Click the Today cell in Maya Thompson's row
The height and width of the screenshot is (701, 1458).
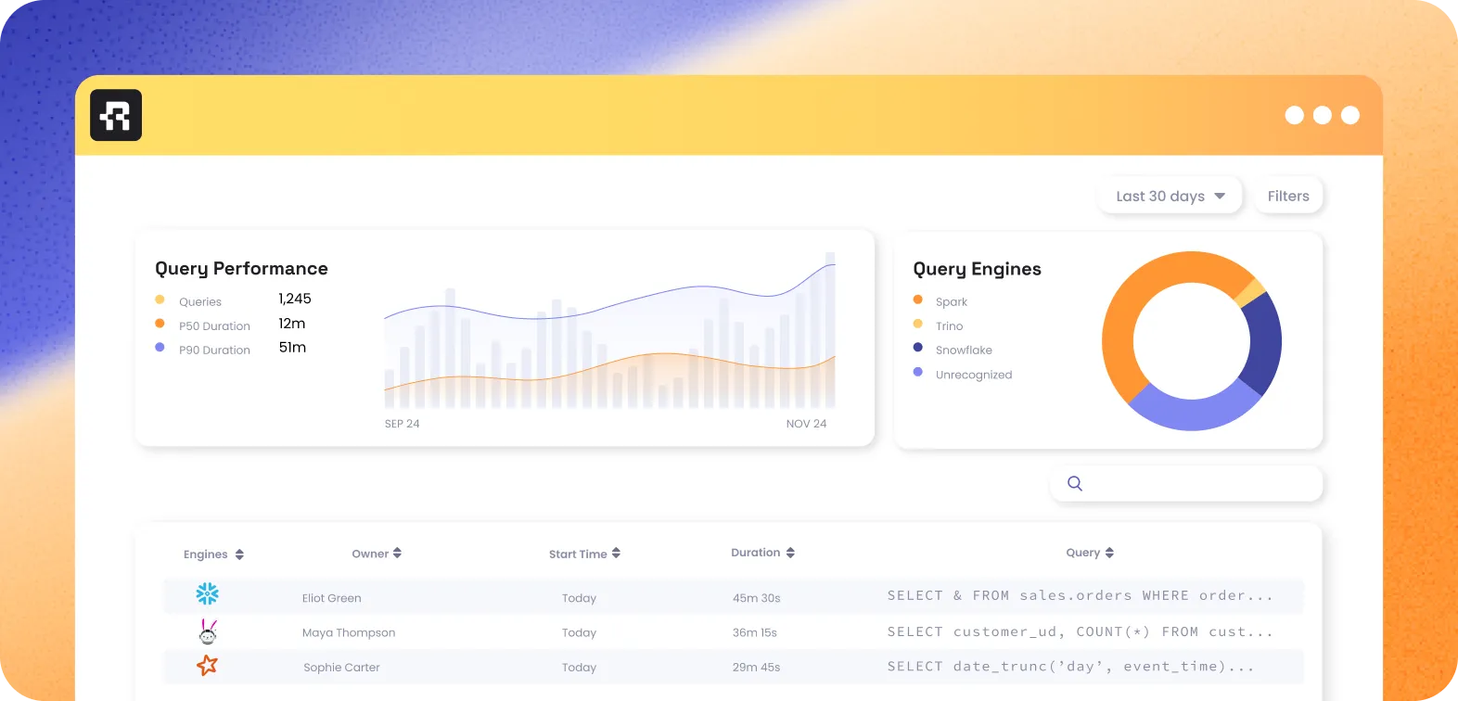coord(579,632)
